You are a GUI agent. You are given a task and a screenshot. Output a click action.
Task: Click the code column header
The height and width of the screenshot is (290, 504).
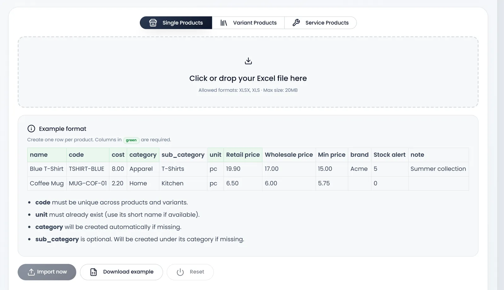[x=88, y=155]
